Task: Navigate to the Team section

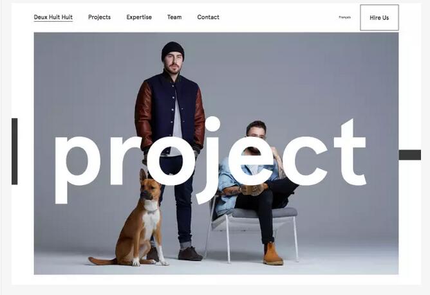Action: [174, 17]
